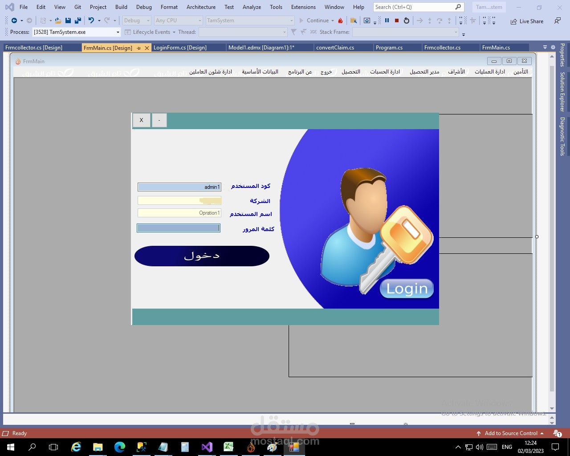Open the Analyze menu
The width and height of the screenshot is (570, 456).
tap(252, 7)
